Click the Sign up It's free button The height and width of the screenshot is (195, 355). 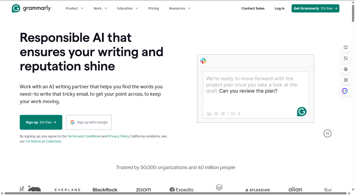[41, 122]
